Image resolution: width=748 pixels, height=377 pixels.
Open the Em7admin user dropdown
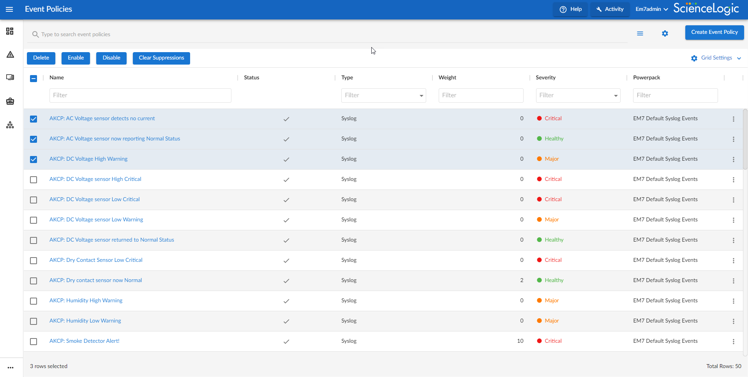651,9
